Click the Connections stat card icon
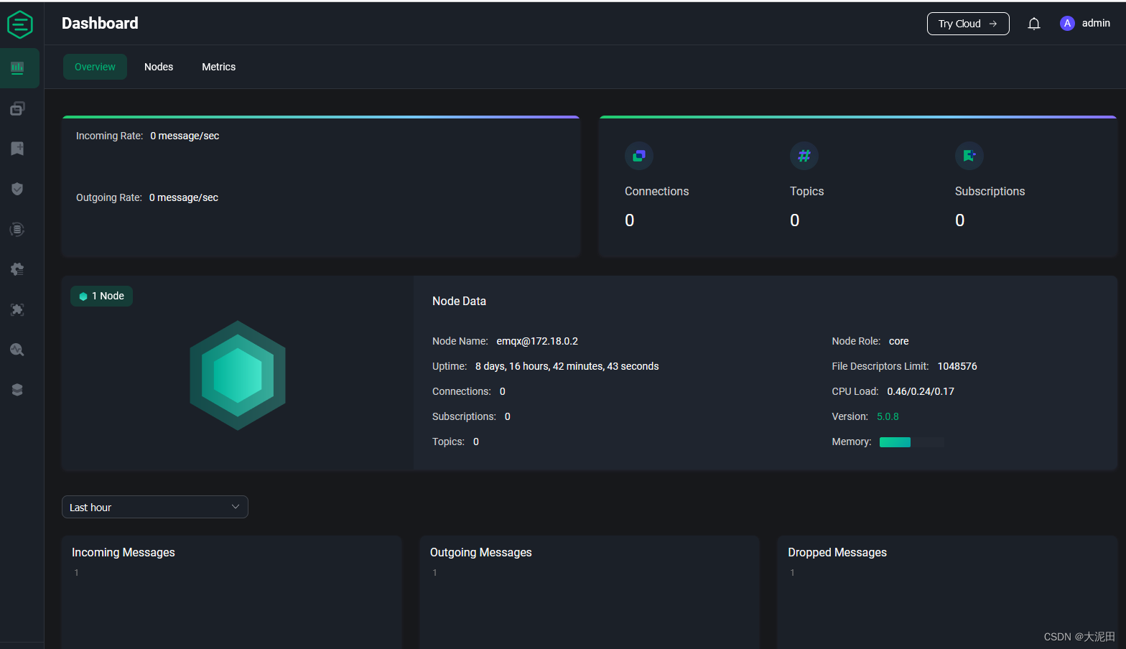 tap(639, 156)
